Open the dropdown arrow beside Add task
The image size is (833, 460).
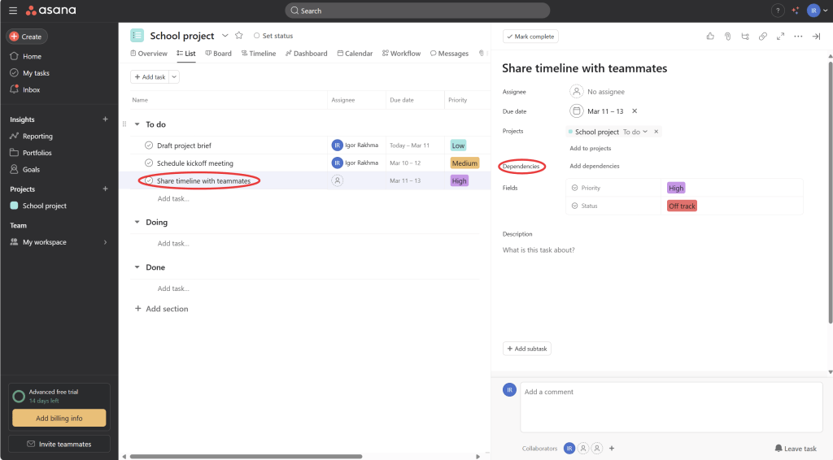pos(174,76)
